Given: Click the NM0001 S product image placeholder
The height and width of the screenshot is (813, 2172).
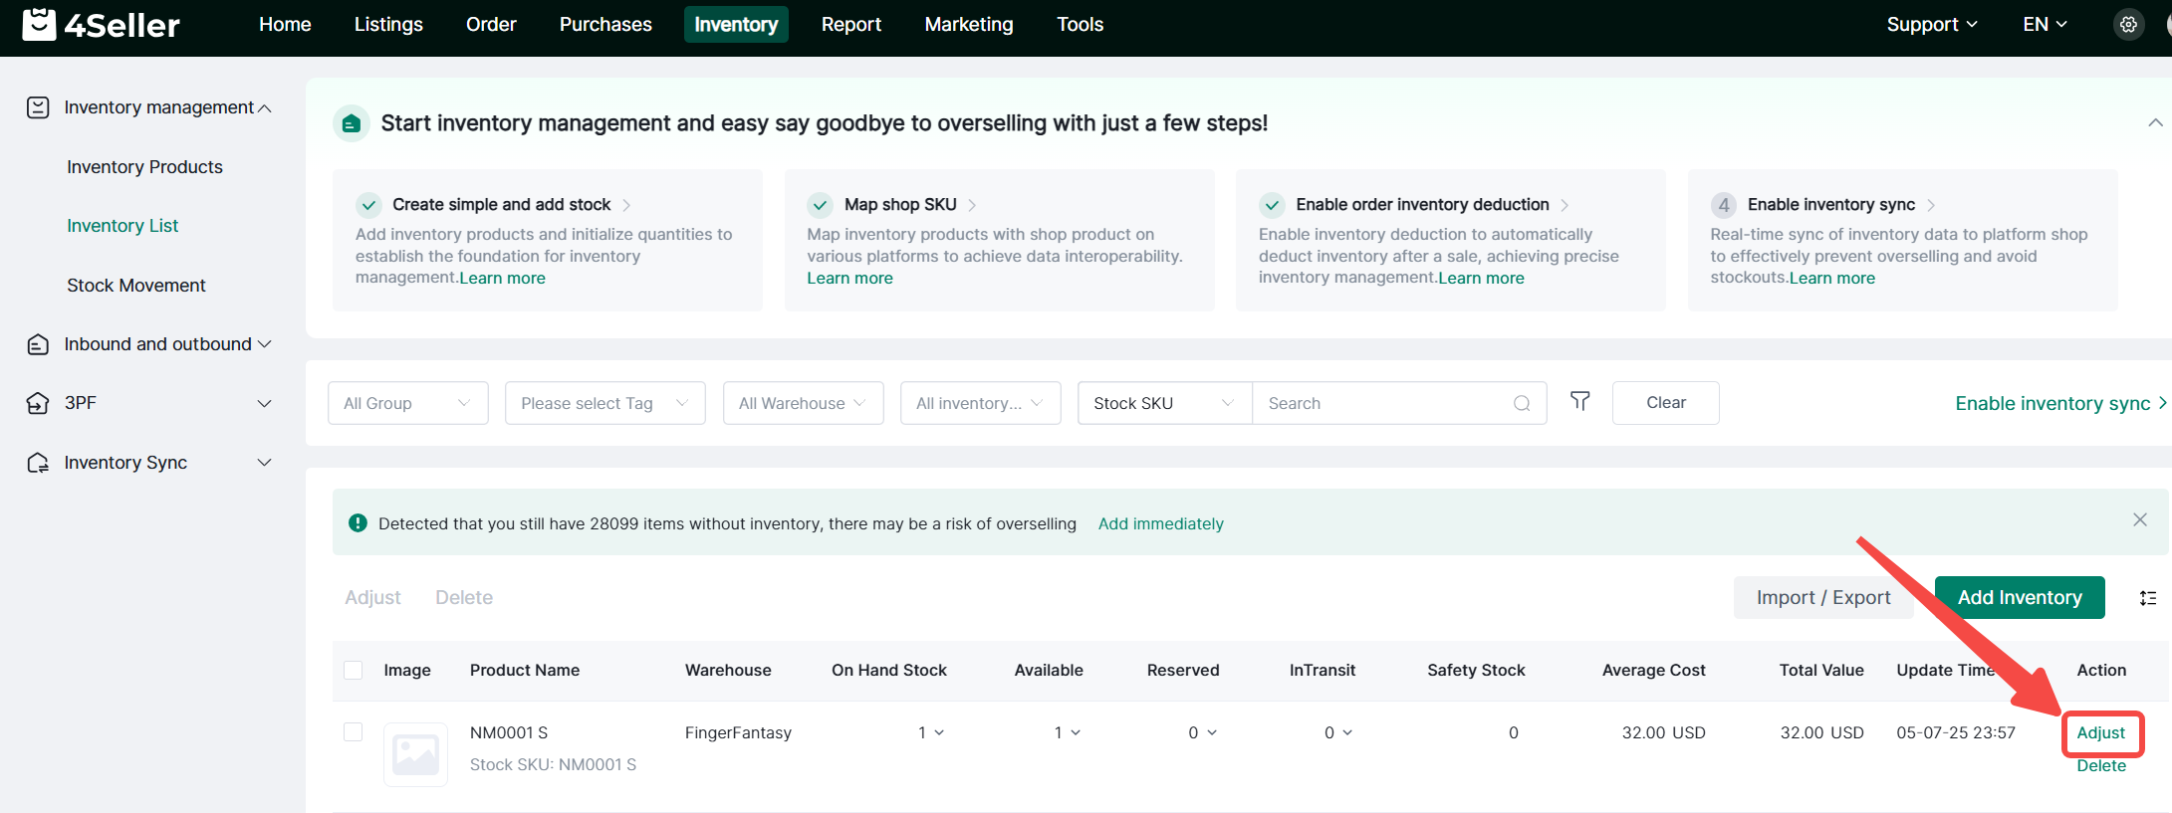Looking at the screenshot, I should tap(415, 754).
